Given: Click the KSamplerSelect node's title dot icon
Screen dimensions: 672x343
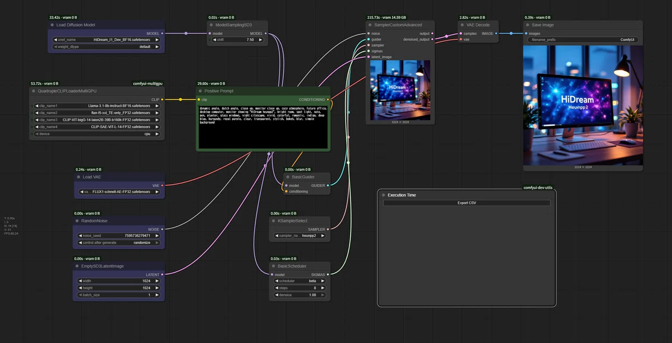Looking at the screenshot, I should pyautogui.click(x=274, y=221).
